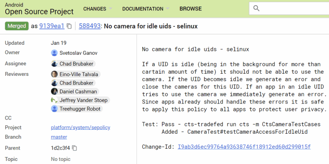Click Eino-Ville Talvala's avatar
Screen dimensions: 329x164
54,74
